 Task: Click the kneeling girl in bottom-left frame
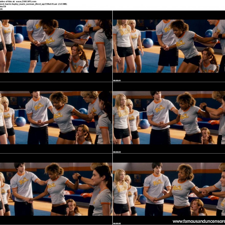(72, 207)
